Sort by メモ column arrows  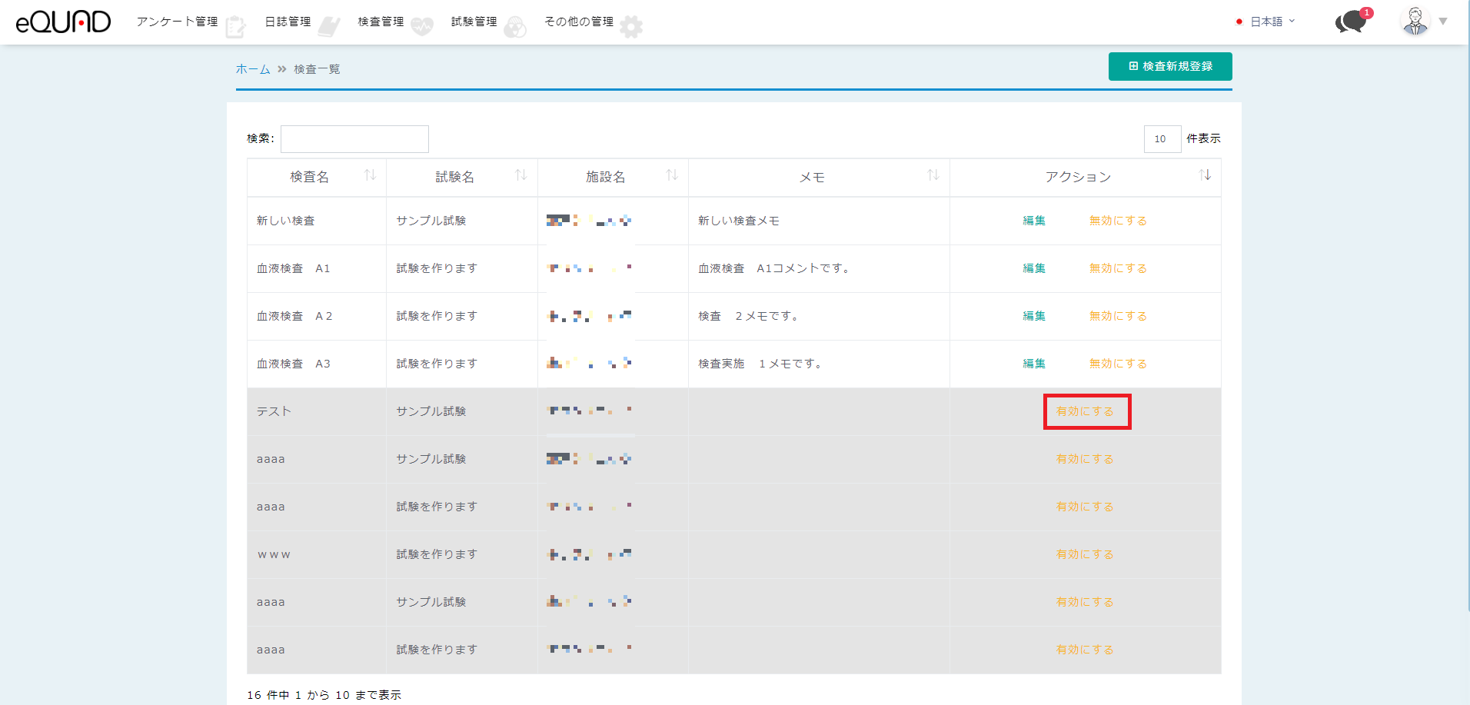tap(933, 176)
